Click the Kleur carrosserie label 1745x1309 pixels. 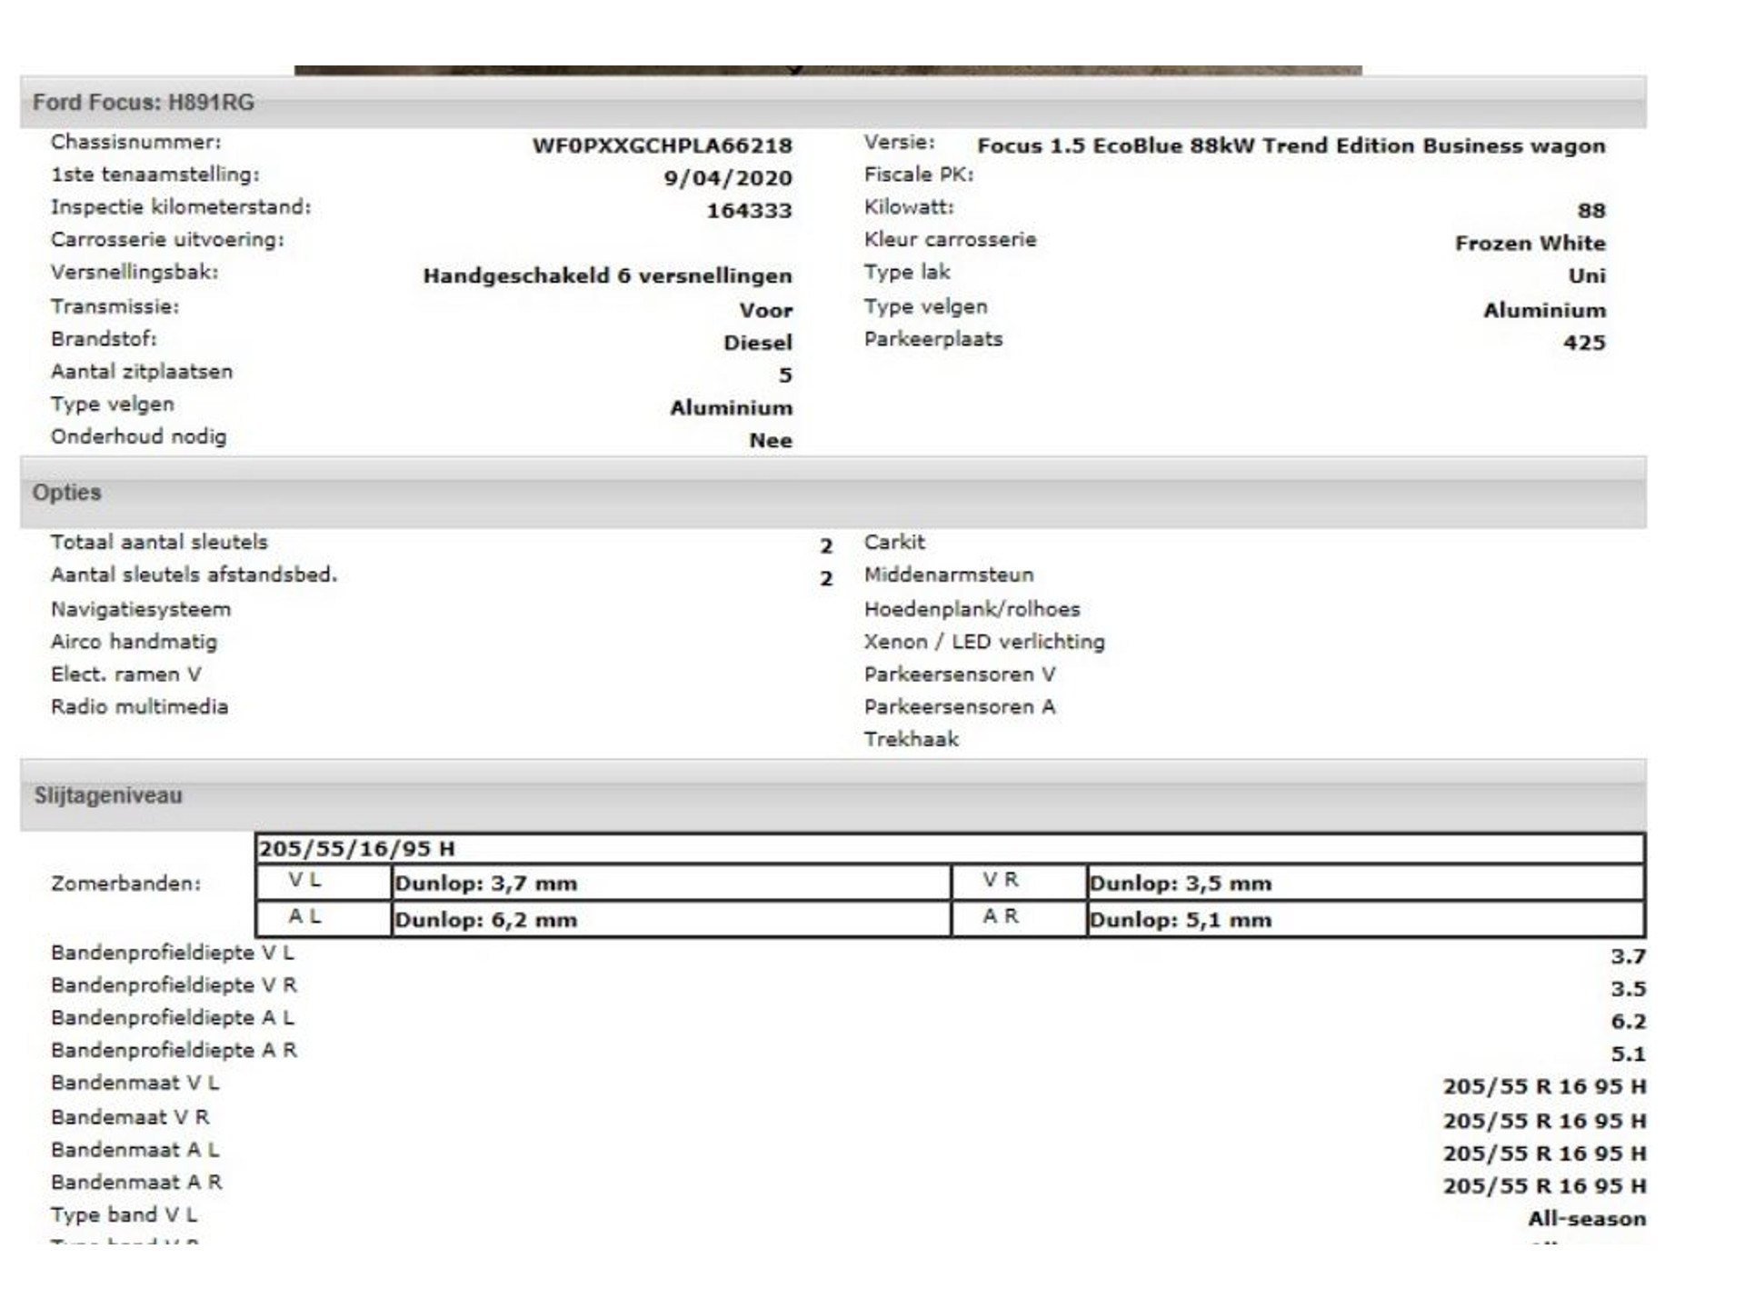click(x=950, y=240)
